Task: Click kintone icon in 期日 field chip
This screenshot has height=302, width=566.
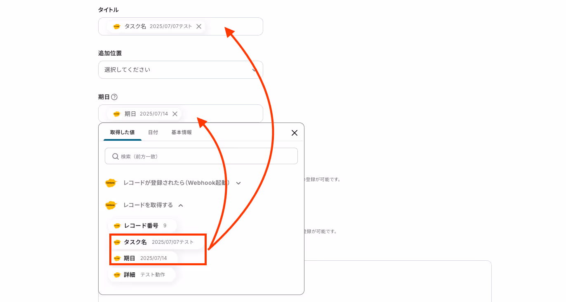Action: (117, 114)
